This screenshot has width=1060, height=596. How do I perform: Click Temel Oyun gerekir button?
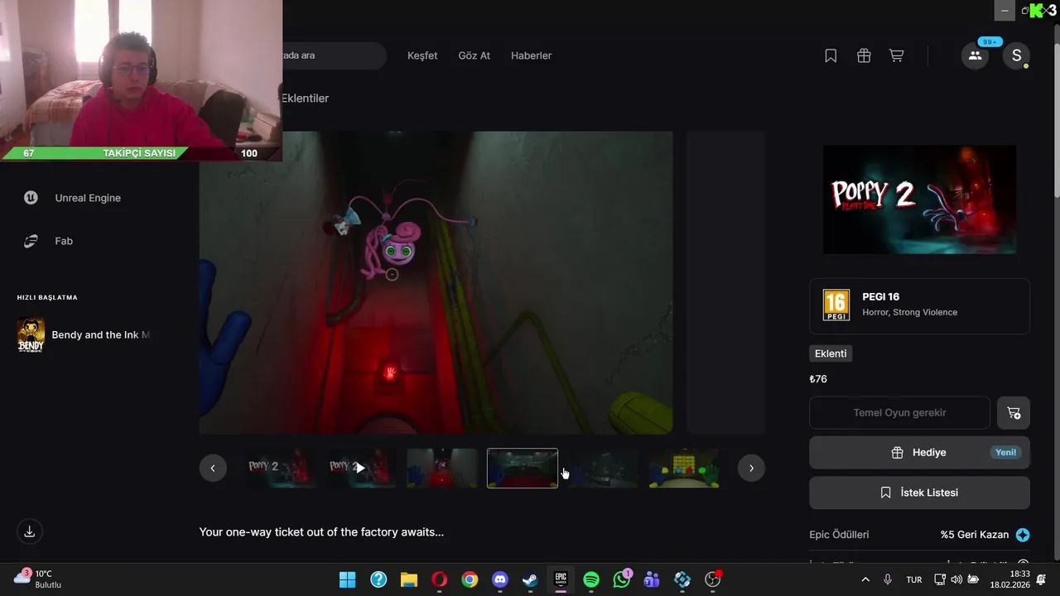[x=899, y=412]
